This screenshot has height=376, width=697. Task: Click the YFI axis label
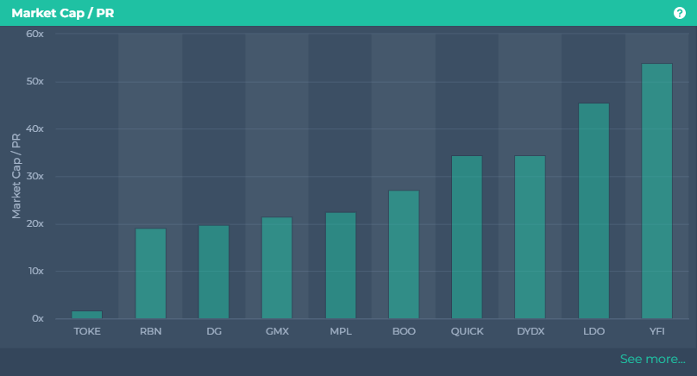pos(657,331)
